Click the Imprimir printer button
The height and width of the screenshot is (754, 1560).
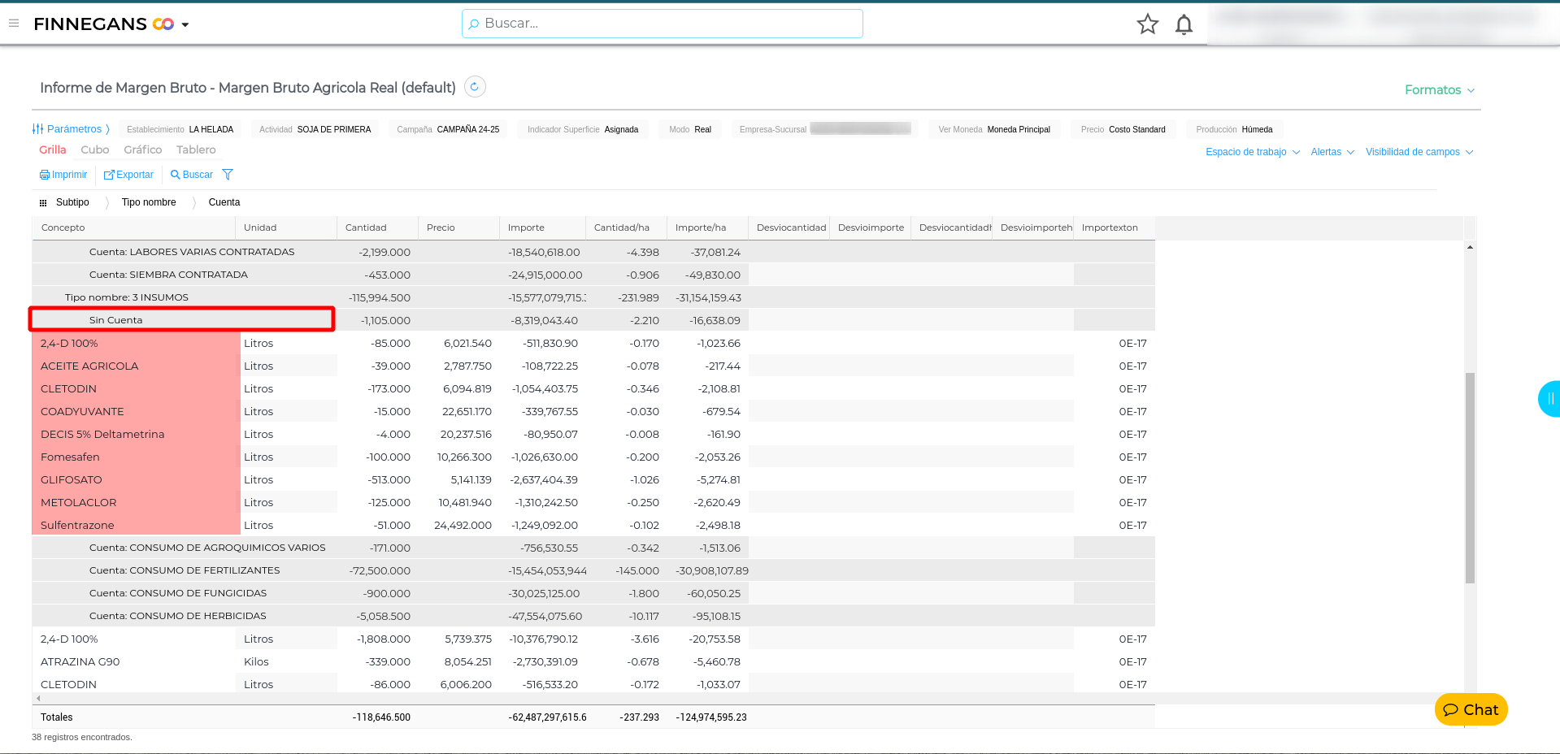pyautogui.click(x=63, y=175)
